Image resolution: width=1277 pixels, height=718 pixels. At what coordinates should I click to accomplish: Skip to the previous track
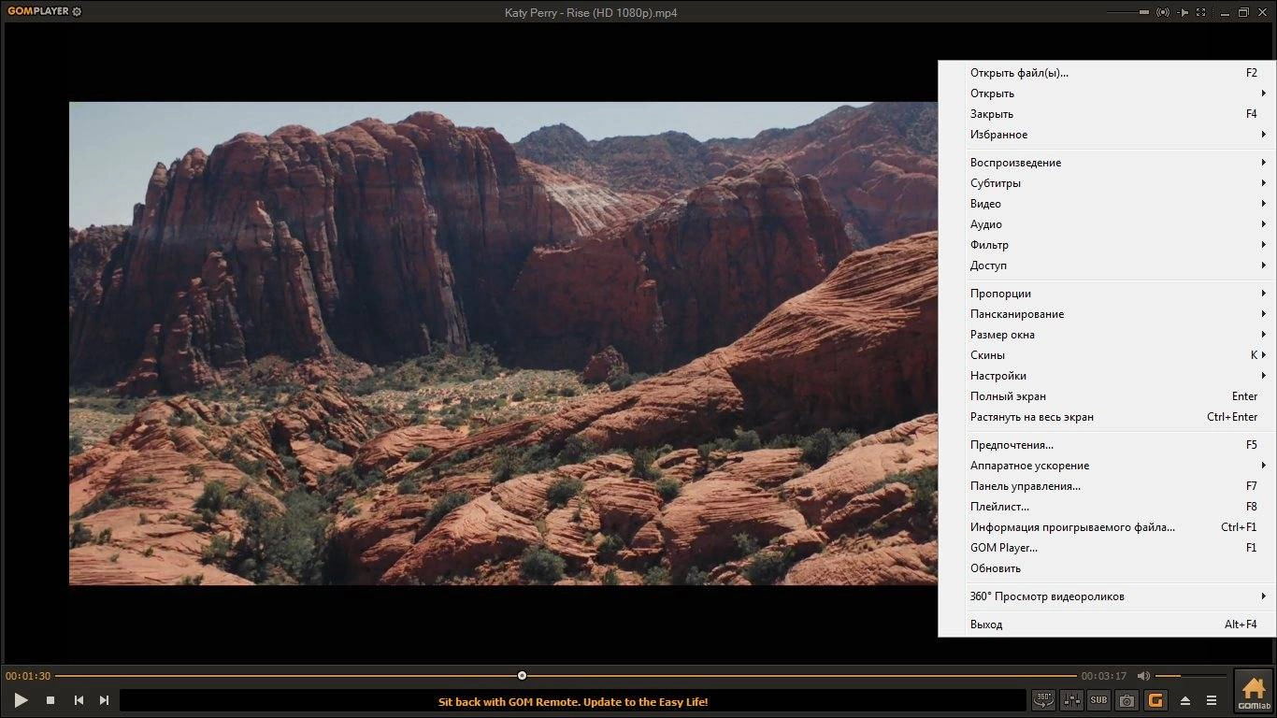79,700
